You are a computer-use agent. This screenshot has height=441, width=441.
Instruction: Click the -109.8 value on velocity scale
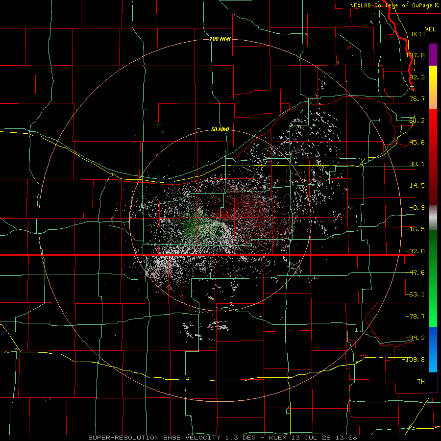coord(413,360)
